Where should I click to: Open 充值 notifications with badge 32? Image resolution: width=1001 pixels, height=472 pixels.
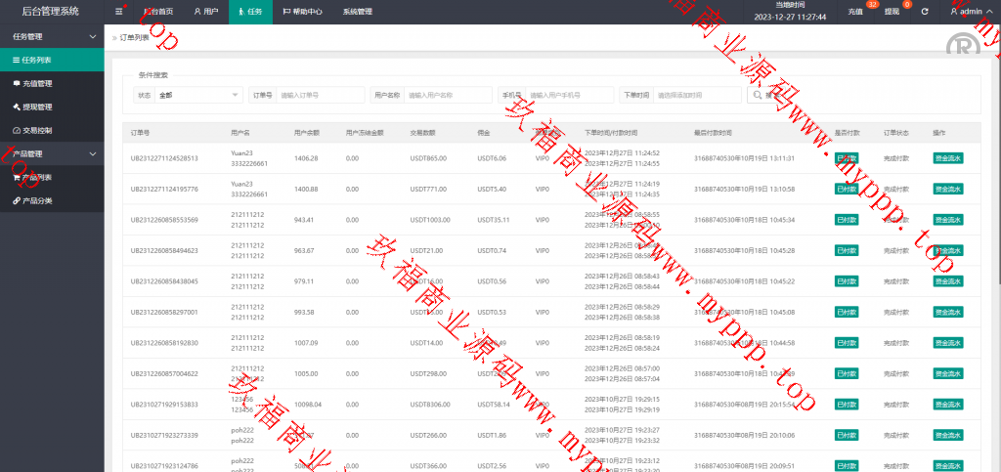tap(857, 12)
